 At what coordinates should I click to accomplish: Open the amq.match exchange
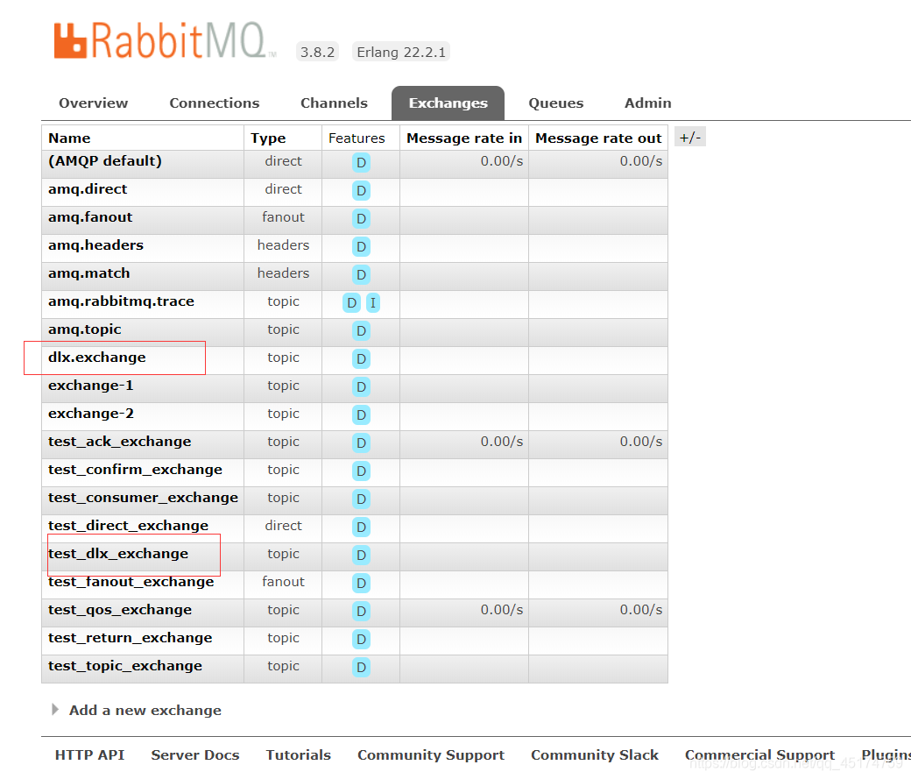point(88,273)
